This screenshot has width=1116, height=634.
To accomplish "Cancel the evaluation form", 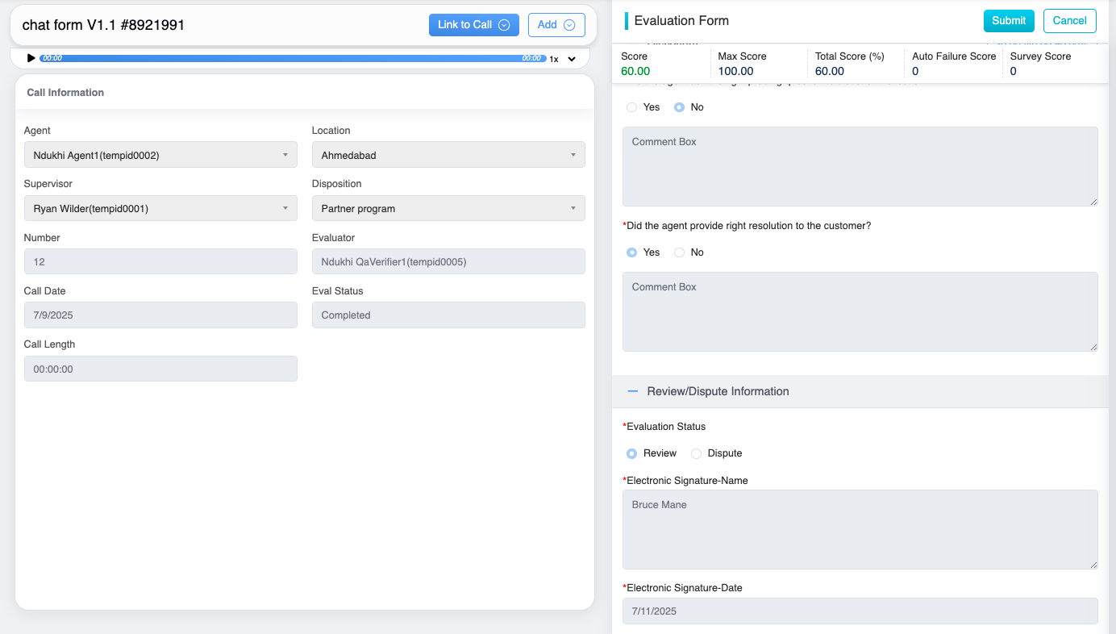I will coord(1069,21).
